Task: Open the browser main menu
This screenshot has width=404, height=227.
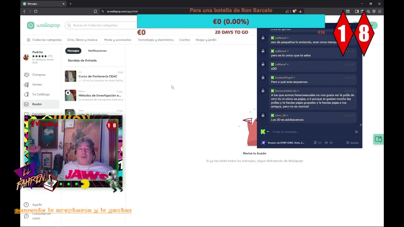Action: point(380,11)
